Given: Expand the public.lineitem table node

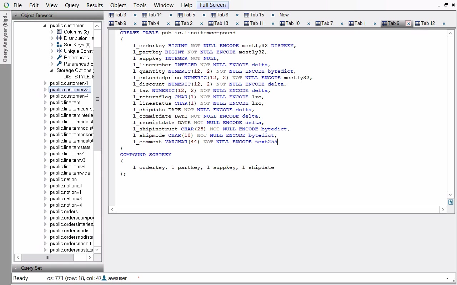Looking at the screenshot, I should [x=45, y=103].
